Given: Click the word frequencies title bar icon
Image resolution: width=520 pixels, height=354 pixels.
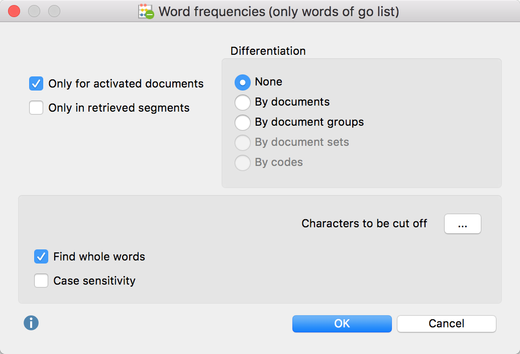Looking at the screenshot, I should pos(146,12).
